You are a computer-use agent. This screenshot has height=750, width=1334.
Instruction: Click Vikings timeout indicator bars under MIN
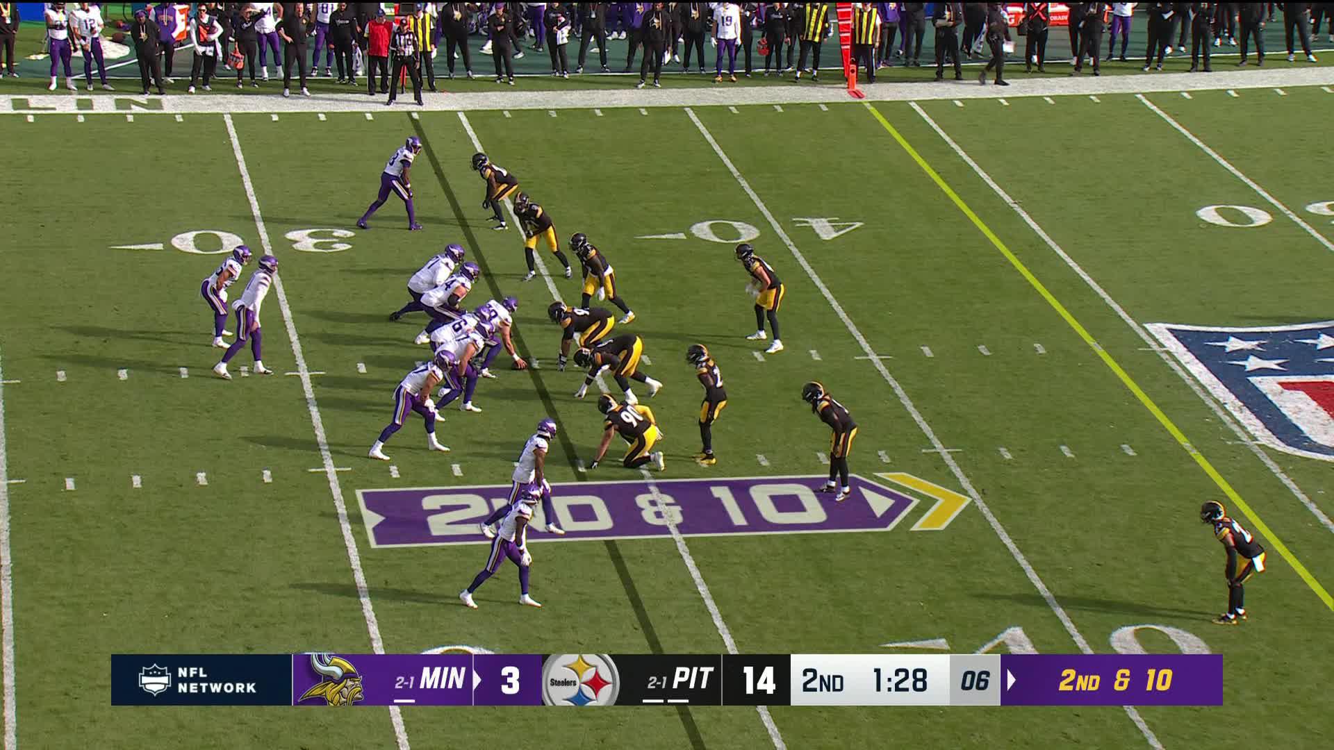tap(404, 700)
